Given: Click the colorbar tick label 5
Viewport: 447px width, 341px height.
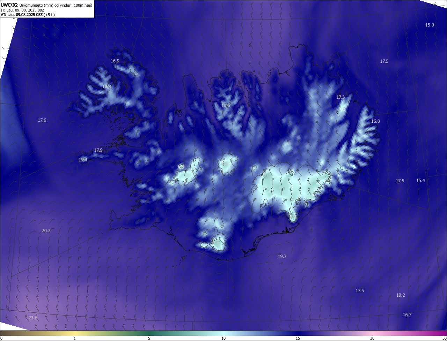Looking at the screenshot, I should pos(149,338).
